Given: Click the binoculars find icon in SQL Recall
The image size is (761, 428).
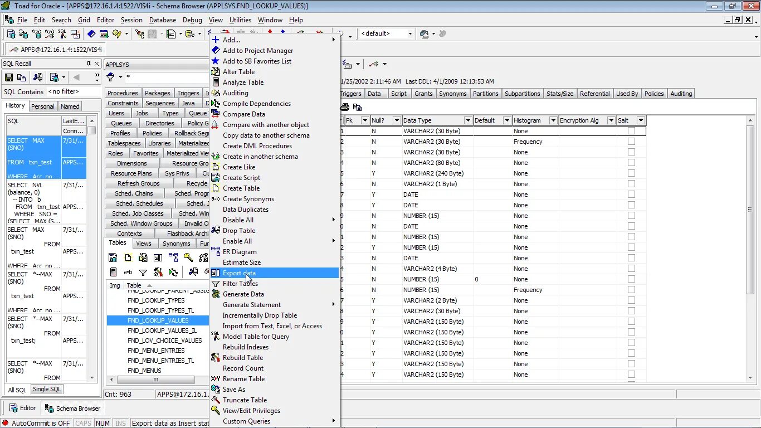Looking at the screenshot, I should tap(38, 77).
